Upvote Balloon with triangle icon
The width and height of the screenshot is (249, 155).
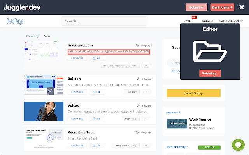tap(94, 92)
